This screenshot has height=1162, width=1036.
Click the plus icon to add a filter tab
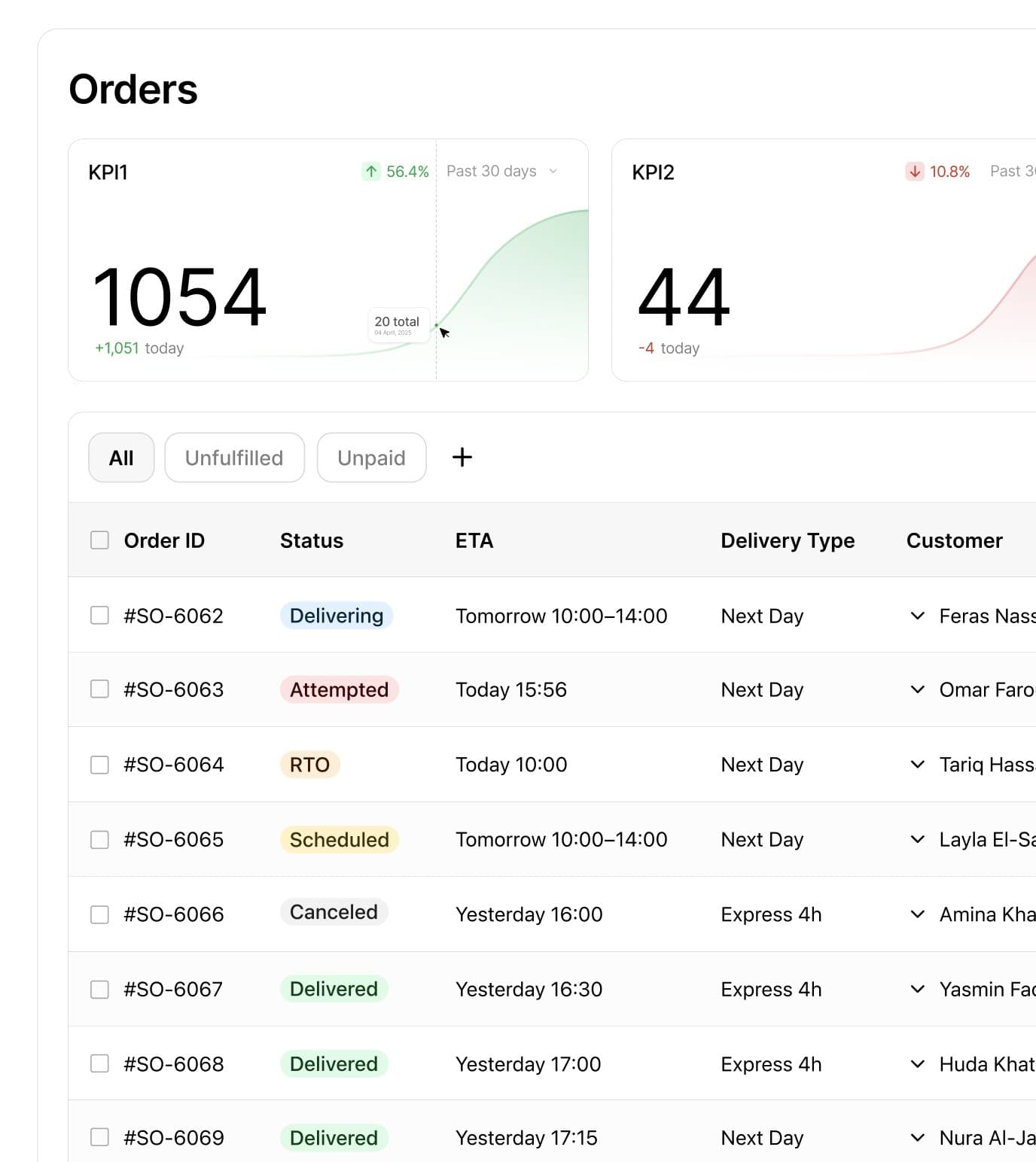(x=462, y=457)
